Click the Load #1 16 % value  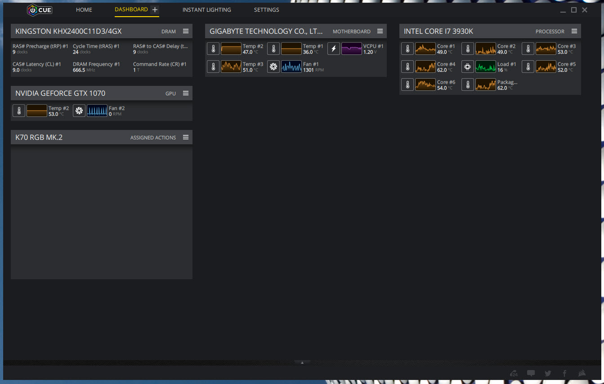tap(502, 70)
